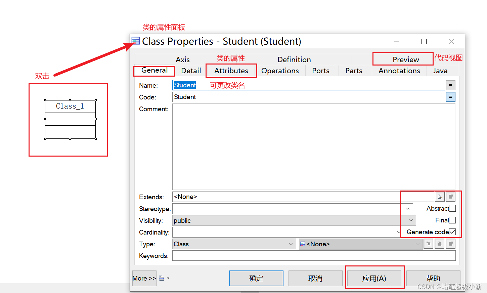Click the equals button beside the Code field
This screenshot has width=487, height=293.
450,97
